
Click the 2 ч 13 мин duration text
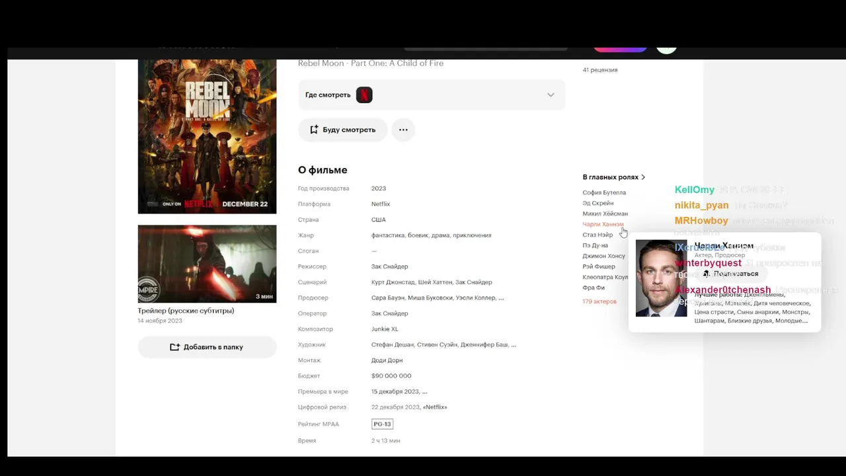click(x=385, y=441)
